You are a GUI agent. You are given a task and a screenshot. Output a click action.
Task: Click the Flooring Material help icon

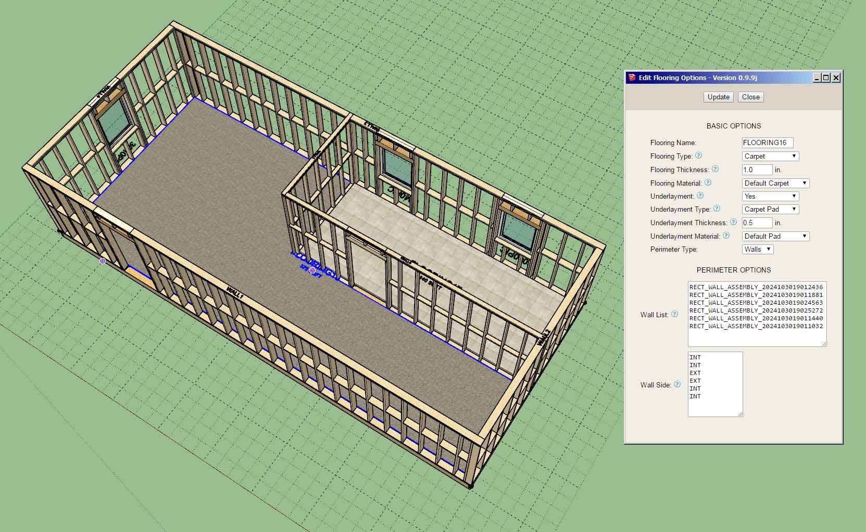708,183
